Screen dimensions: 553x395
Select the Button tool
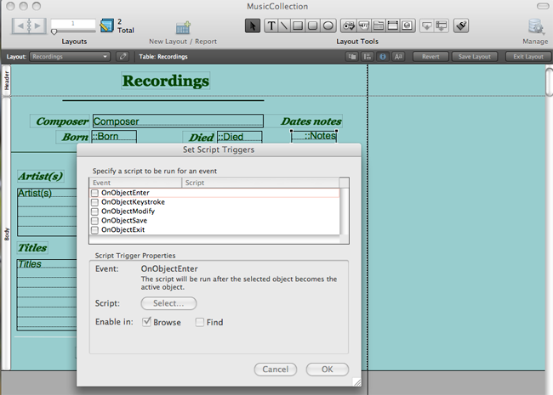click(x=363, y=26)
